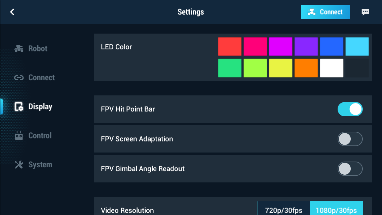This screenshot has height=215, width=382.
Task: Switch to the System tab
Action: 40,165
